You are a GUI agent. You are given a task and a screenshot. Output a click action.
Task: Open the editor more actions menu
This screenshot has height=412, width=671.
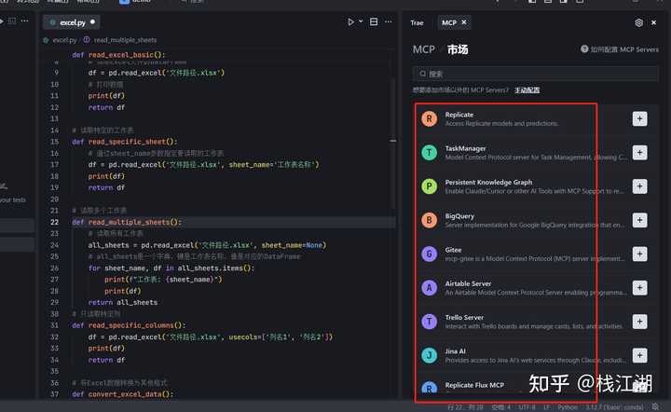pyautogui.click(x=390, y=21)
